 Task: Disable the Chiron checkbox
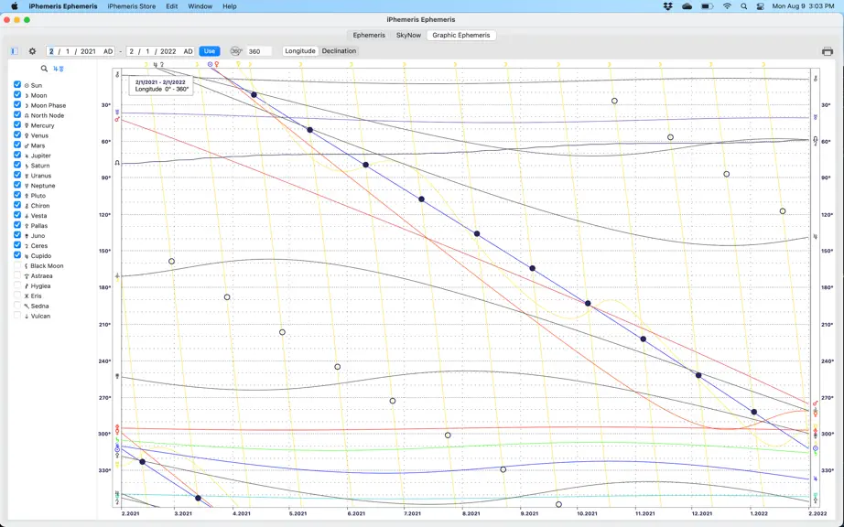(x=17, y=206)
